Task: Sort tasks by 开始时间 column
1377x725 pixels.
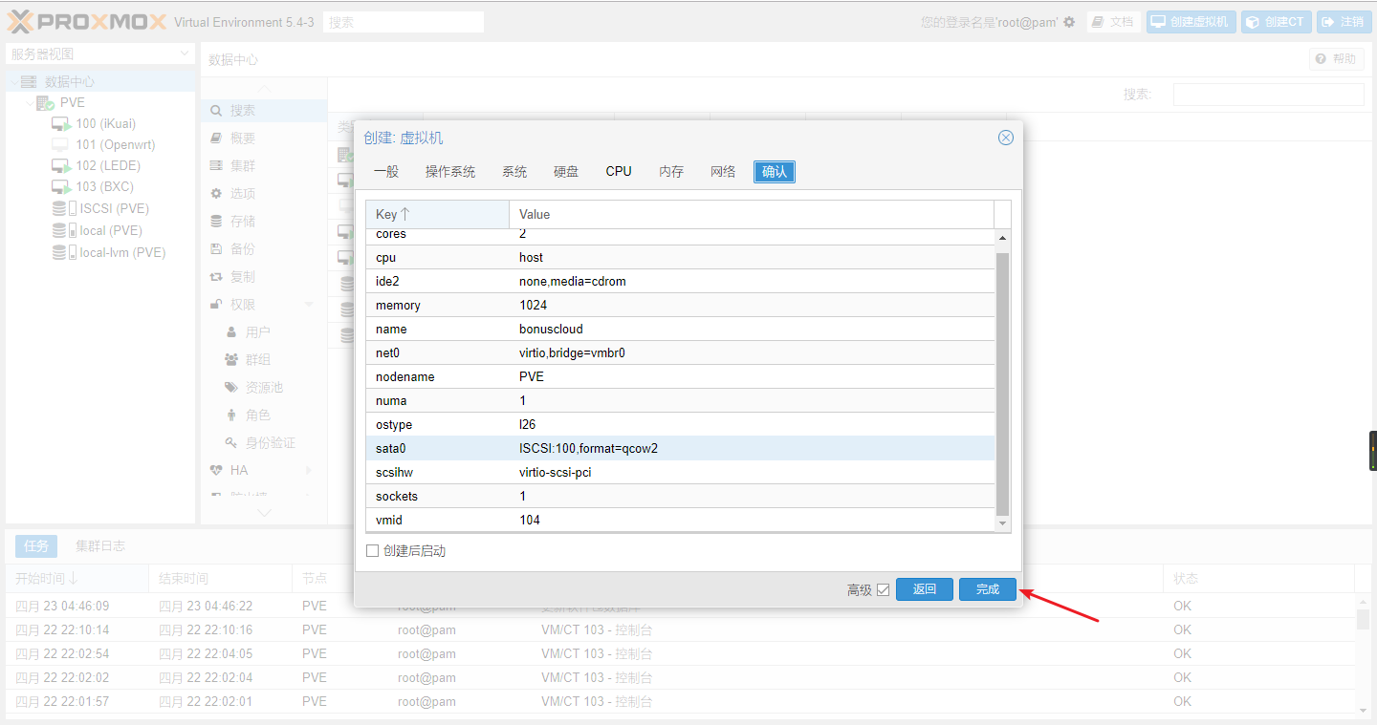Action: pyautogui.click(x=77, y=579)
